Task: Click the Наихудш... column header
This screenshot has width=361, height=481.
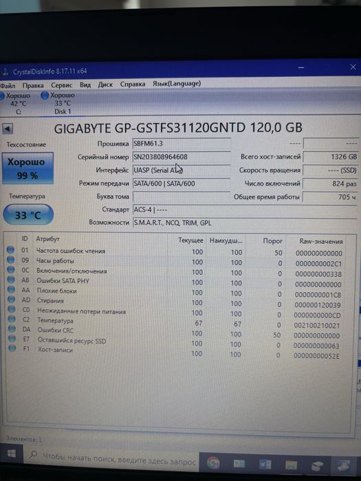Action: pos(226,240)
